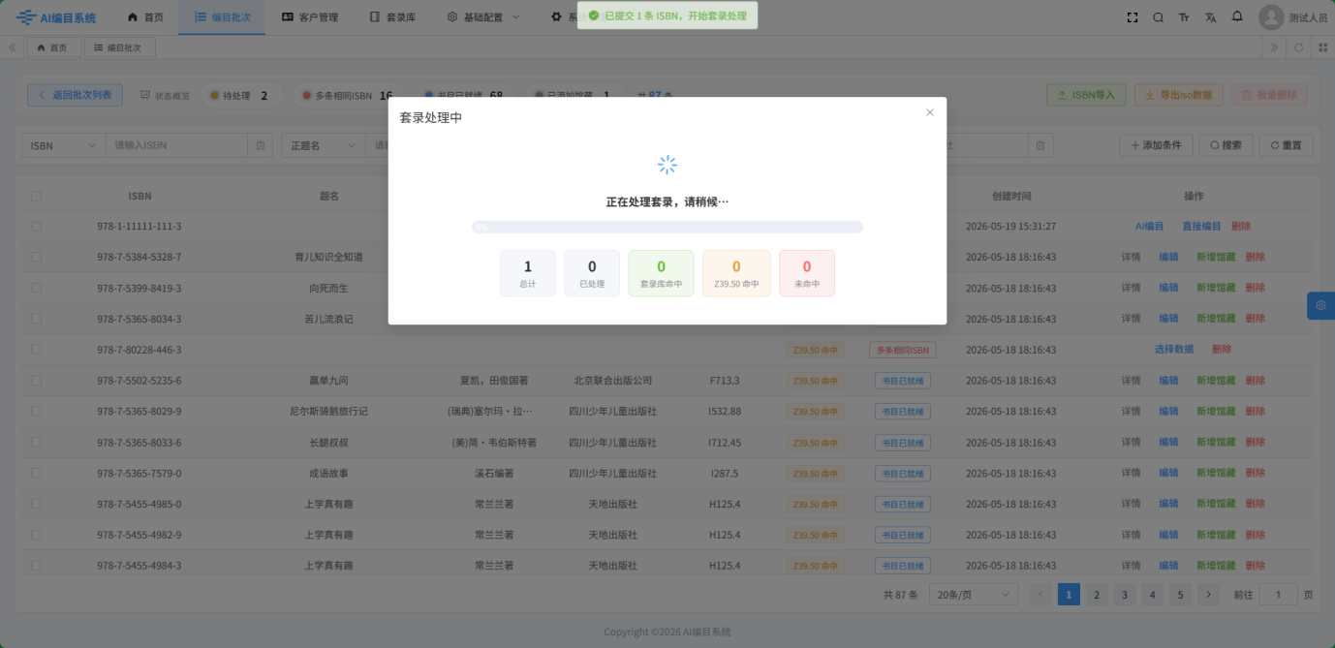Tick the checkbox for 向死而生 row
This screenshot has width=1335, height=648.
pyautogui.click(x=36, y=289)
